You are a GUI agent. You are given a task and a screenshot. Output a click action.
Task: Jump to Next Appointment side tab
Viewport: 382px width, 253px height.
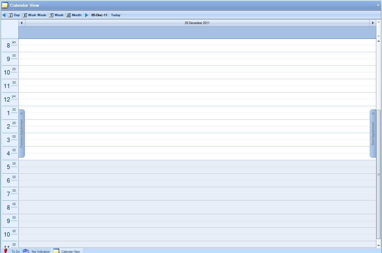[x=373, y=133]
